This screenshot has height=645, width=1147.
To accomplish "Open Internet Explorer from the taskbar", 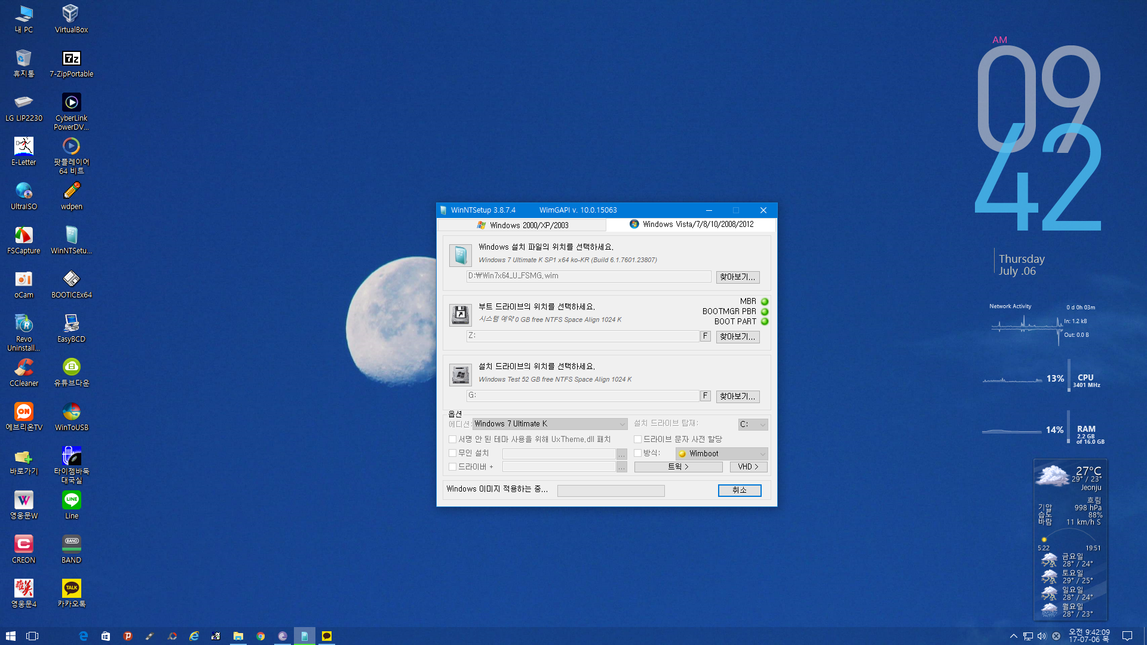I will (194, 636).
